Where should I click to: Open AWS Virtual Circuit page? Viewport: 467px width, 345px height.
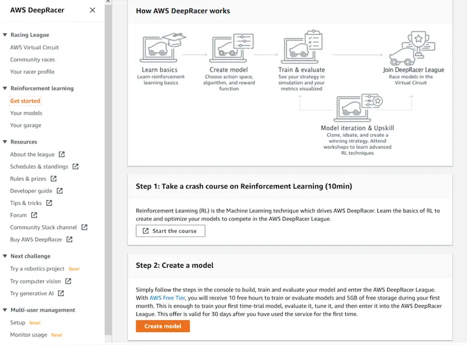tap(34, 47)
